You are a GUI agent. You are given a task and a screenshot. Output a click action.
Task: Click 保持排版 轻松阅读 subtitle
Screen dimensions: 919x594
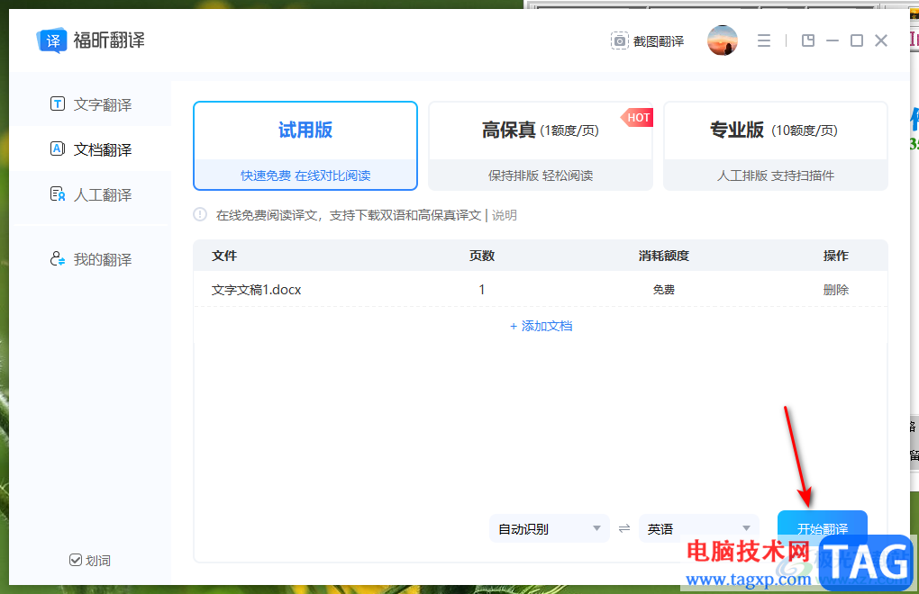coord(541,175)
